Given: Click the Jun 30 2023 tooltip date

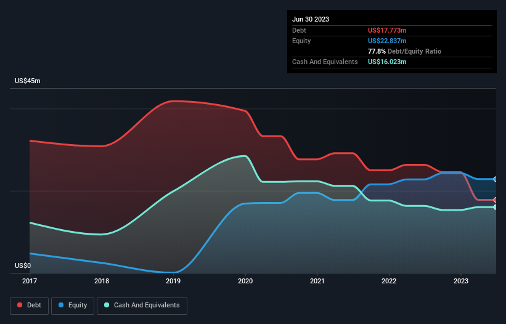Looking at the screenshot, I should pyautogui.click(x=311, y=19).
